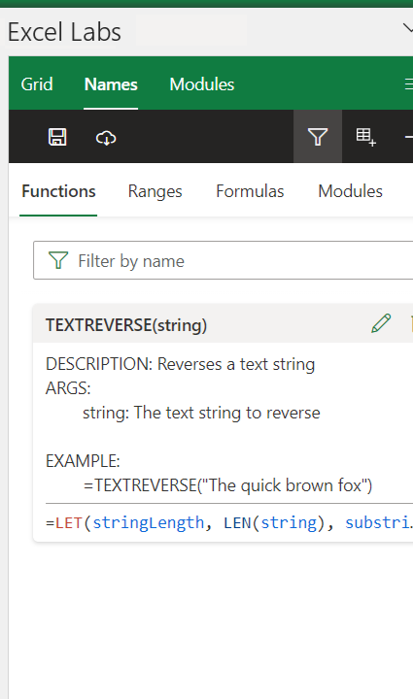
Task: Click the cloud download import icon
Action: coord(106,138)
